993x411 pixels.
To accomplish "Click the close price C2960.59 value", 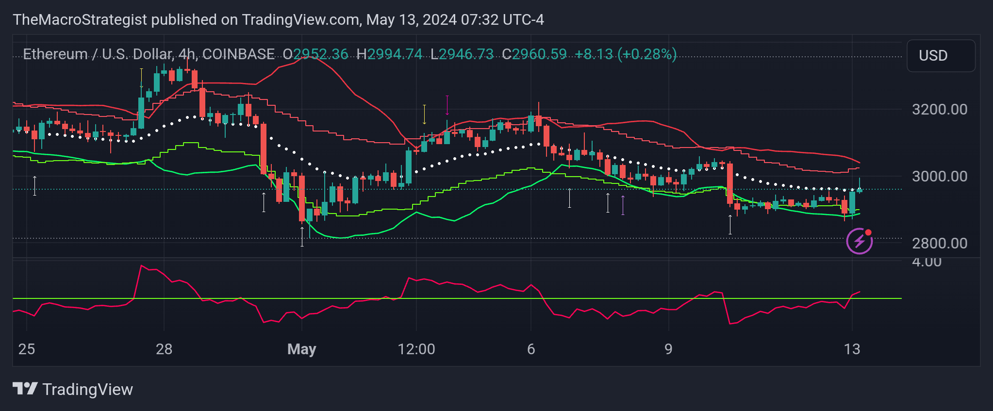I will click(534, 54).
